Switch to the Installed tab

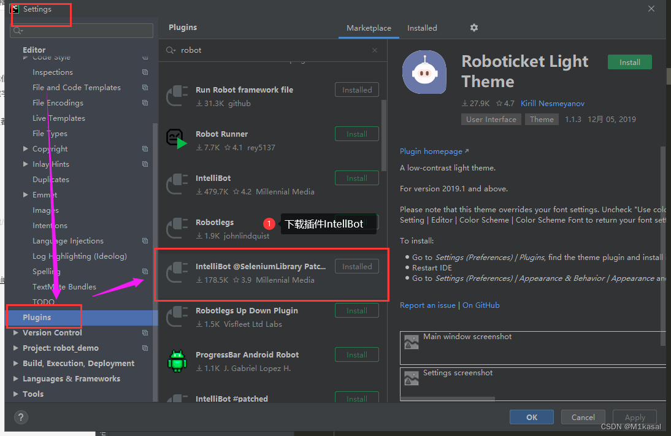tap(422, 28)
